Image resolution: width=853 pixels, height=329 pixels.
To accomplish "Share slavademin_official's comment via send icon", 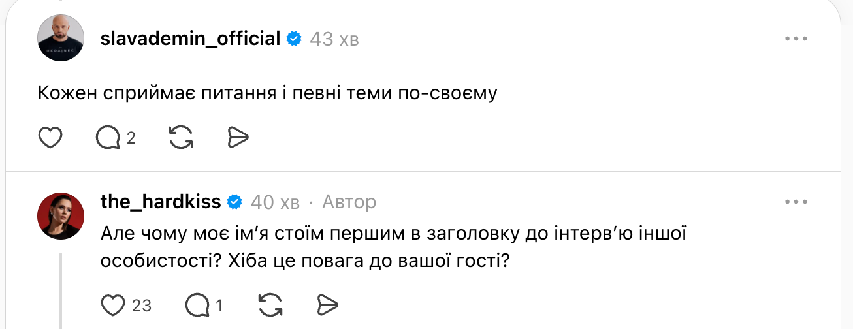I will coord(238,138).
